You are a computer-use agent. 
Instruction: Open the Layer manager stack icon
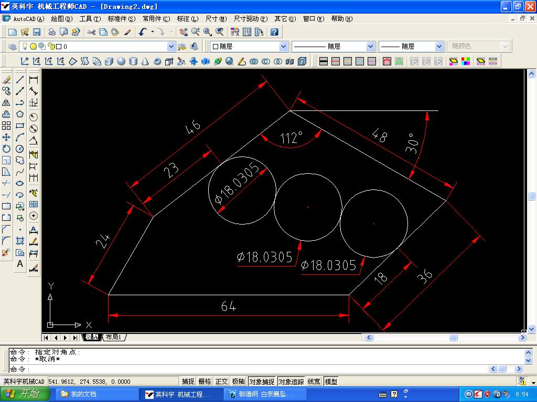pyautogui.click(x=13, y=46)
